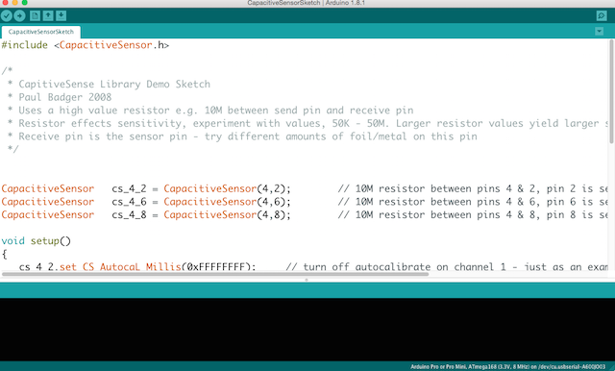Click the horizontal editor scrollbar
The height and width of the screenshot is (371, 615).
click(215, 274)
